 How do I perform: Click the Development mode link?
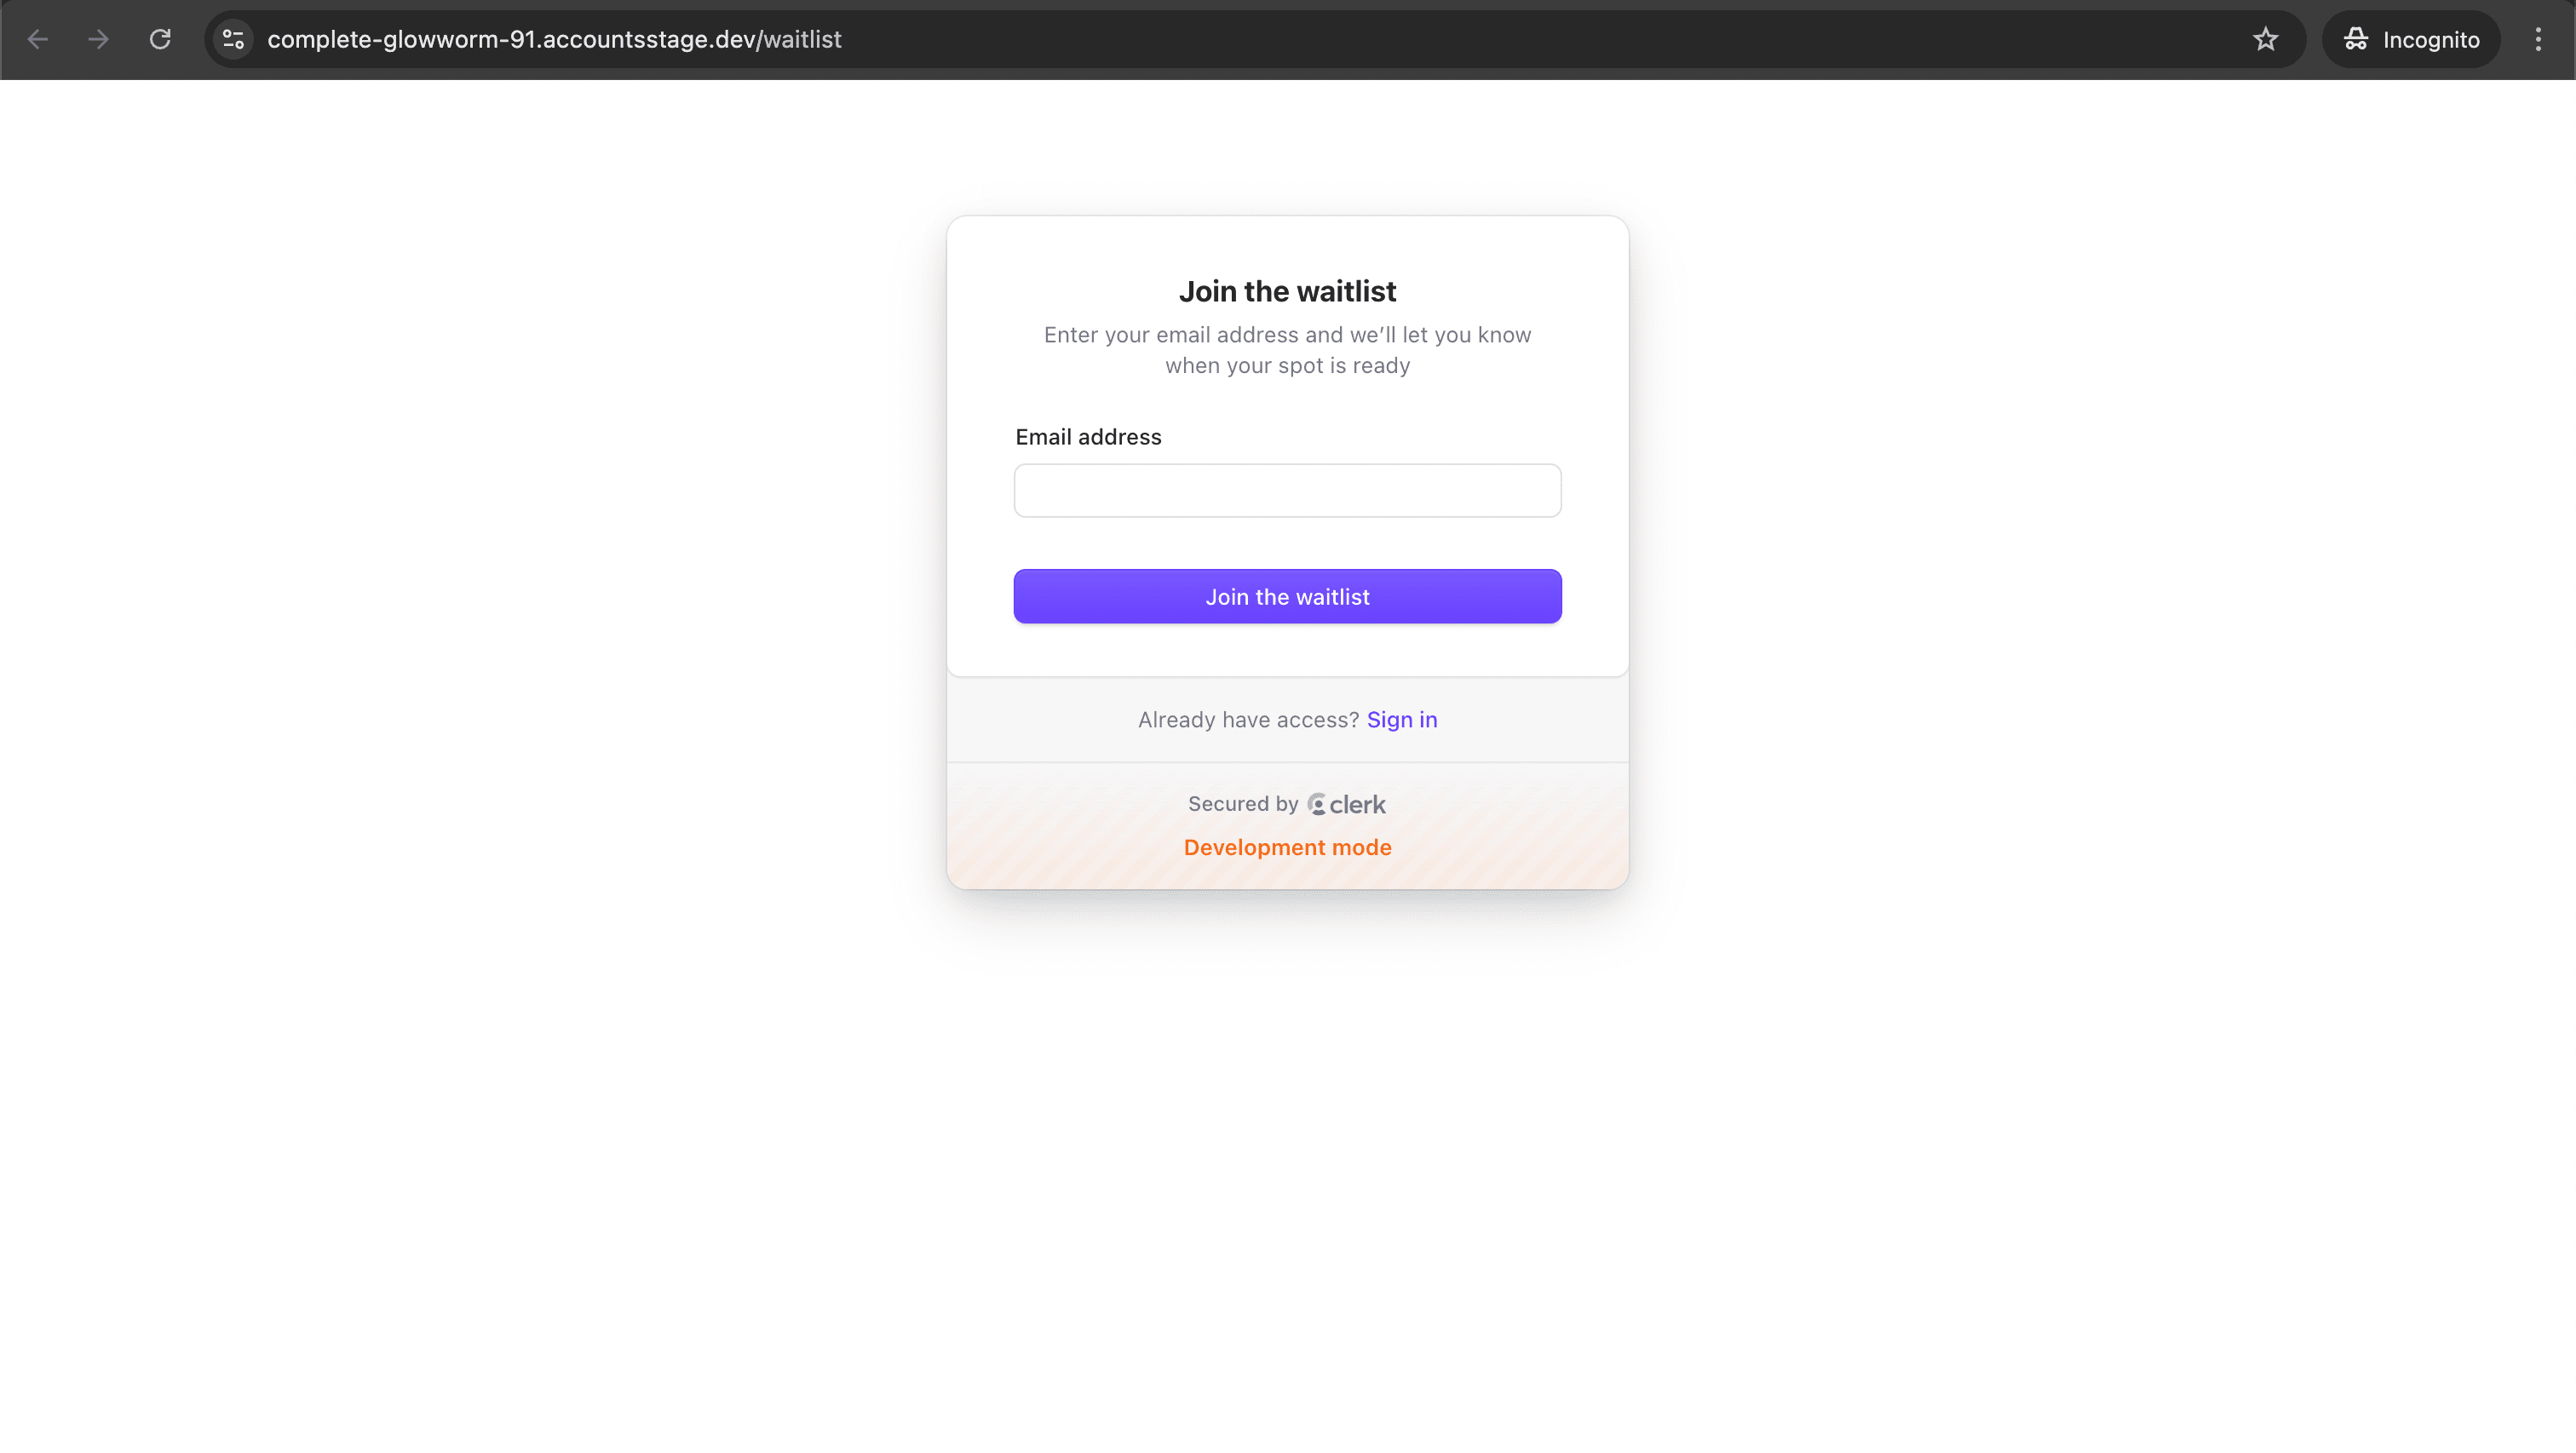pyautogui.click(x=1288, y=846)
